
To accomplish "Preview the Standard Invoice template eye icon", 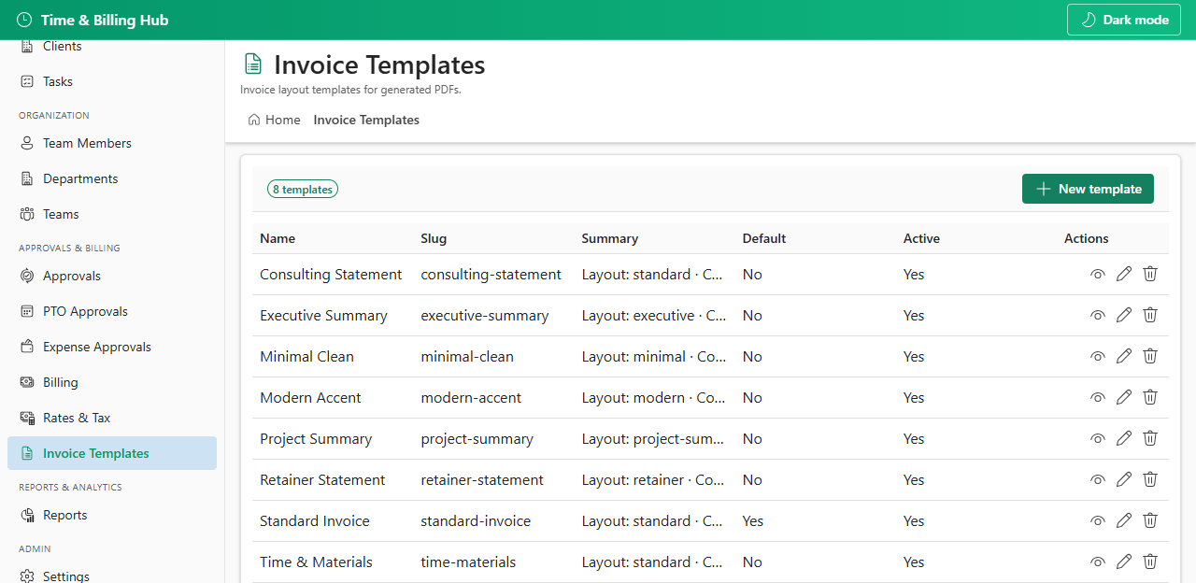I will point(1098,521).
